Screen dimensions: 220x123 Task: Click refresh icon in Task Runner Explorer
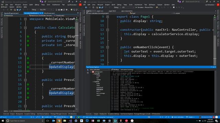pos(88,70)
